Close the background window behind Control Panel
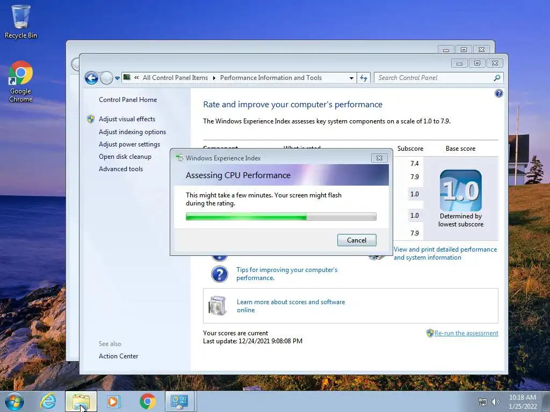Image resolution: width=550 pixels, height=412 pixels. 482,50
